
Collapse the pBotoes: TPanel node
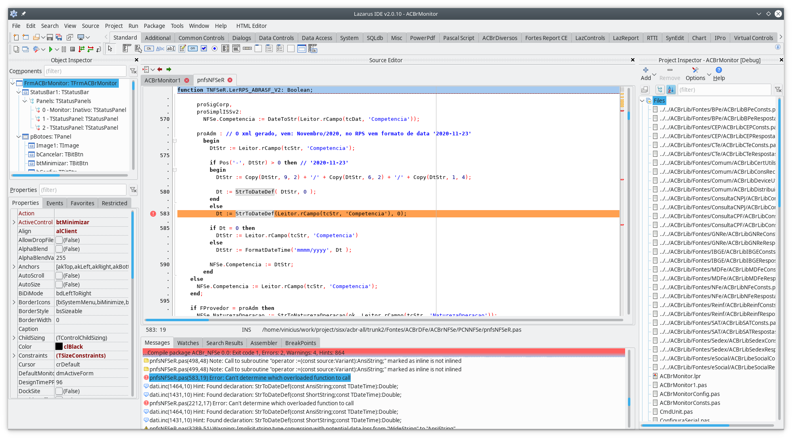tap(19, 137)
